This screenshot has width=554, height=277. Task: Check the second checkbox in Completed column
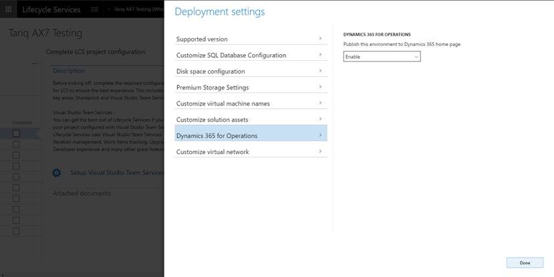coord(16,144)
